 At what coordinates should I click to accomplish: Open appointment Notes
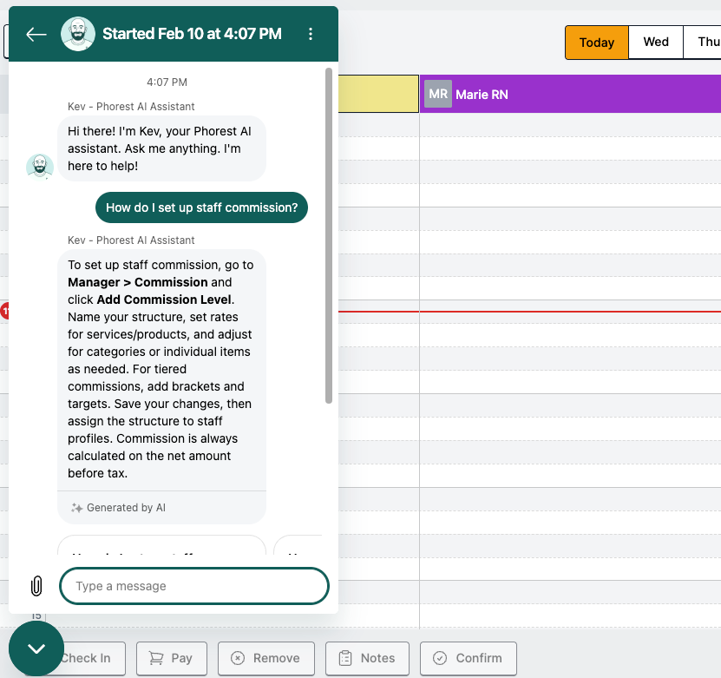[x=367, y=658]
